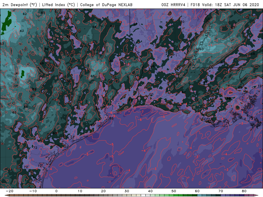Click the '60' label on the color scale
The height and width of the screenshot is (197, 263).
click(197, 191)
